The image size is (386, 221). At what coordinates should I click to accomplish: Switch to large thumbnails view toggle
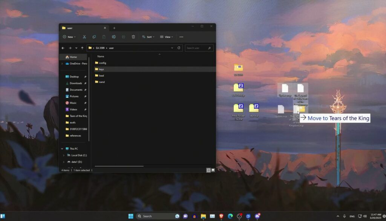[213, 170]
